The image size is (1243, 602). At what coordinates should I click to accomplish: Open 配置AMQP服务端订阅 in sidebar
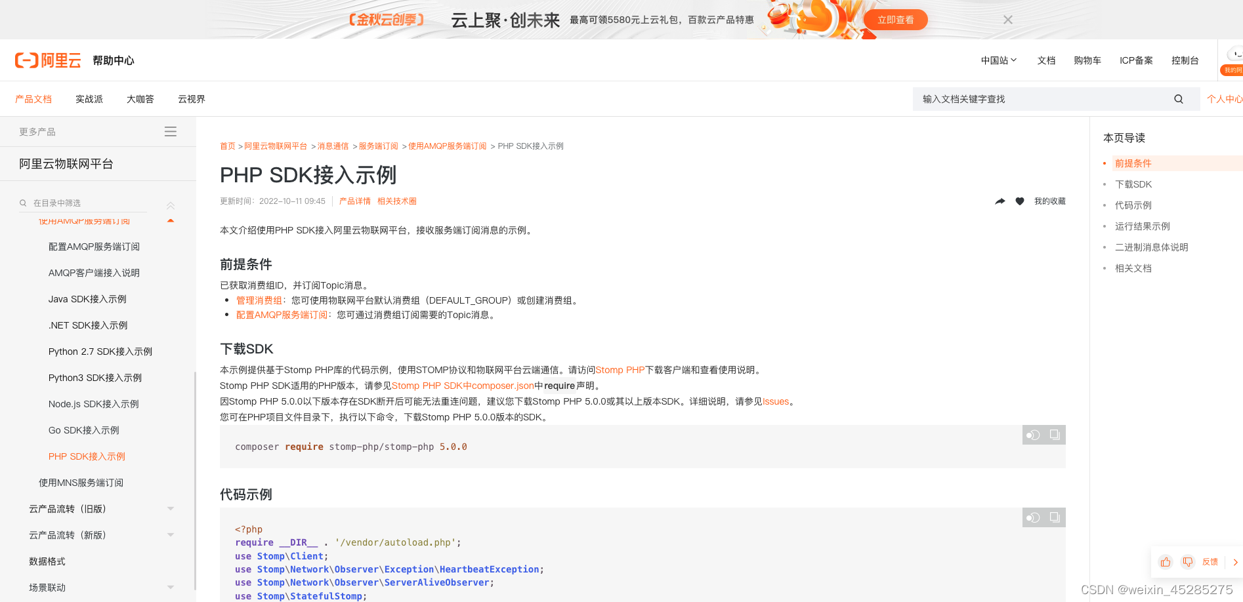pos(94,247)
